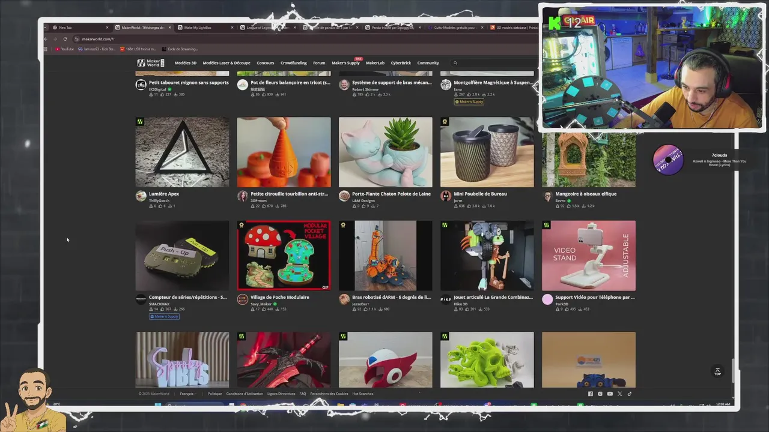The image size is (769, 432).
Task: Close the New Tab browser tab
Action: pos(108,28)
